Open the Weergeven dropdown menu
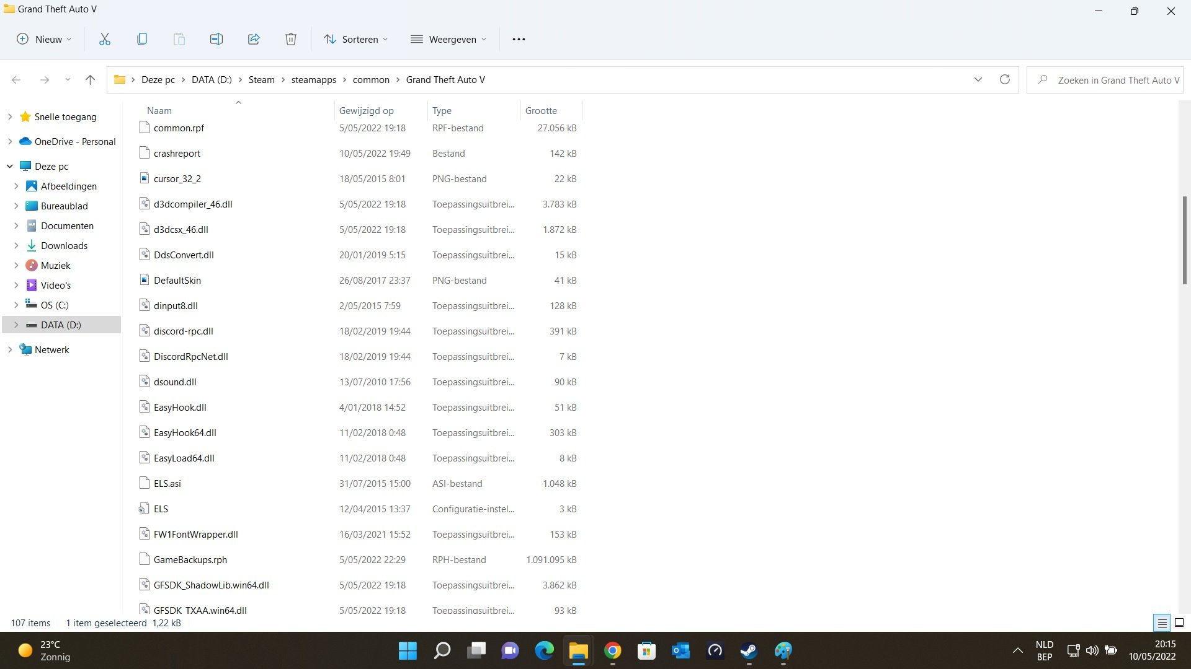 448,39
